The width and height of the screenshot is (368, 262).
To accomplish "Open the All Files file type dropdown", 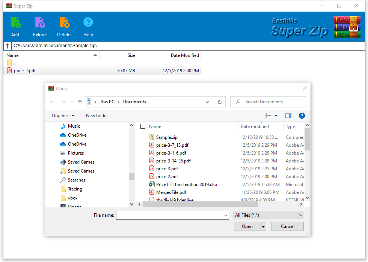I will [268, 215].
